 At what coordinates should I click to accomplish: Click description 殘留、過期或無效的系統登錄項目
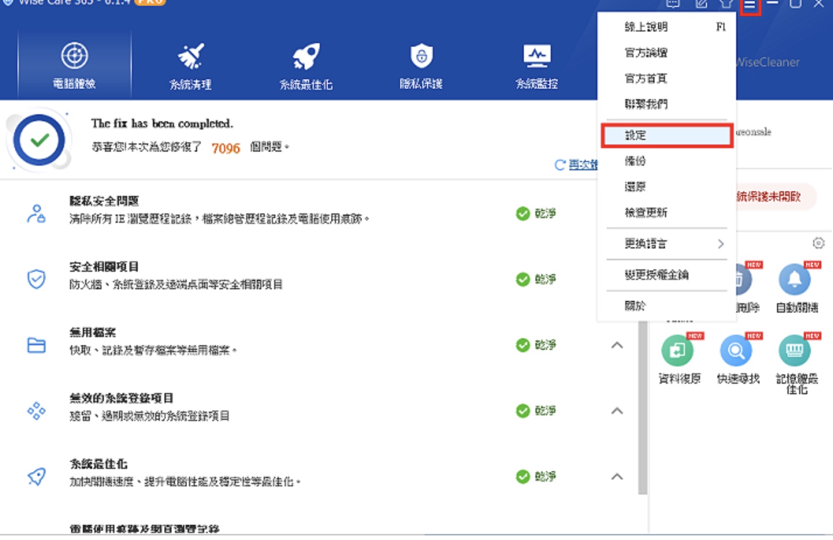(x=149, y=416)
